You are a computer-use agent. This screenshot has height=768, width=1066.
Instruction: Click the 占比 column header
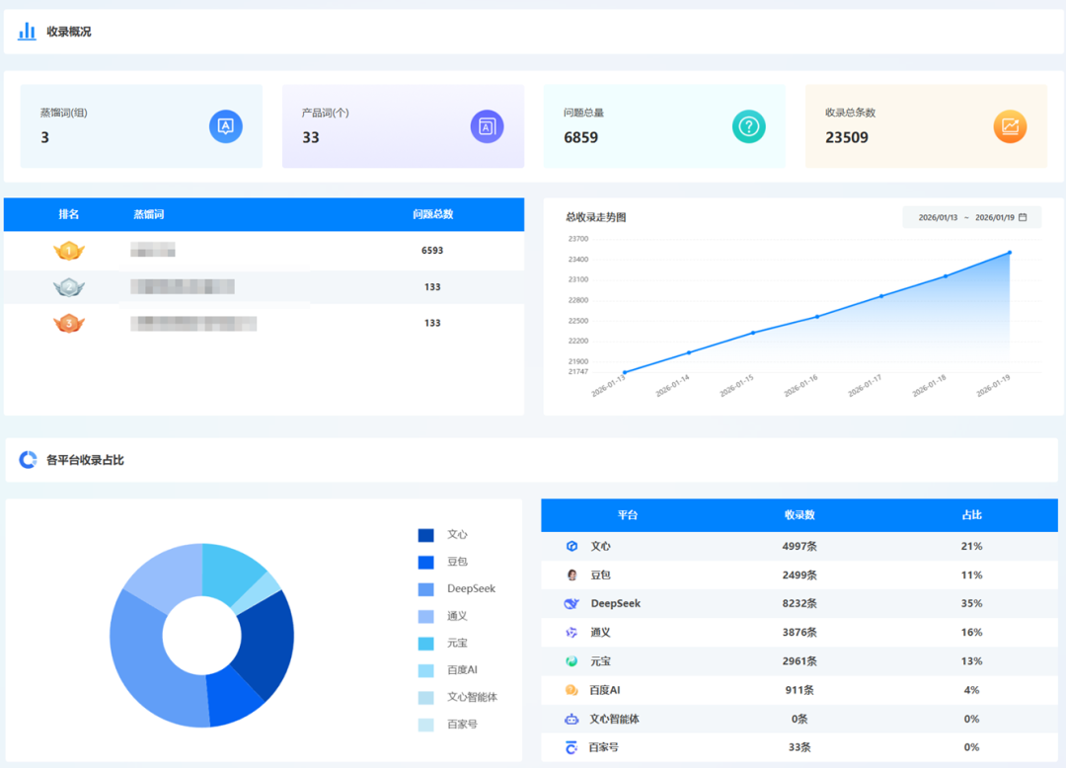[971, 515]
